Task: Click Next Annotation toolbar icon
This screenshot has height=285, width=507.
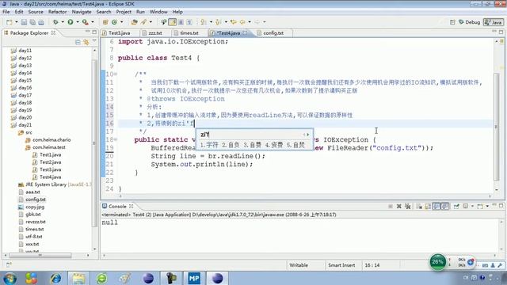Action: (x=204, y=22)
